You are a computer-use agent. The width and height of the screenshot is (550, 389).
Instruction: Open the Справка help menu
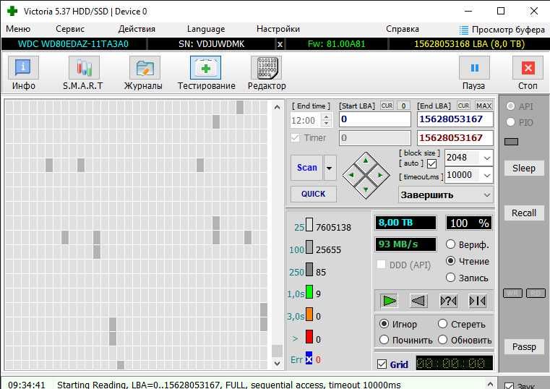[403, 29]
